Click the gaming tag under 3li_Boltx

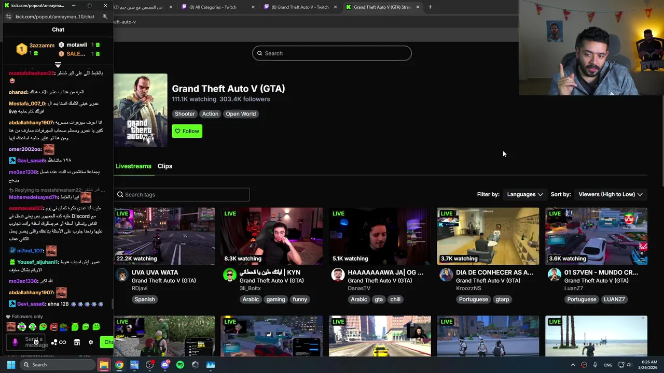pyautogui.click(x=275, y=299)
